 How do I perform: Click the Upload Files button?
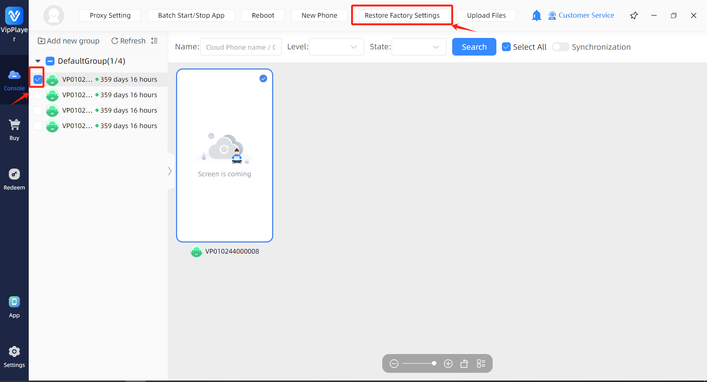(486, 15)
